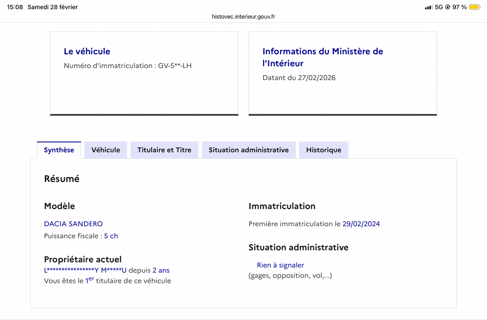The width and height of the screenshot is (487, 320).
Task: Open the Titulaire et Titre tab
Action: coord(164,150)
